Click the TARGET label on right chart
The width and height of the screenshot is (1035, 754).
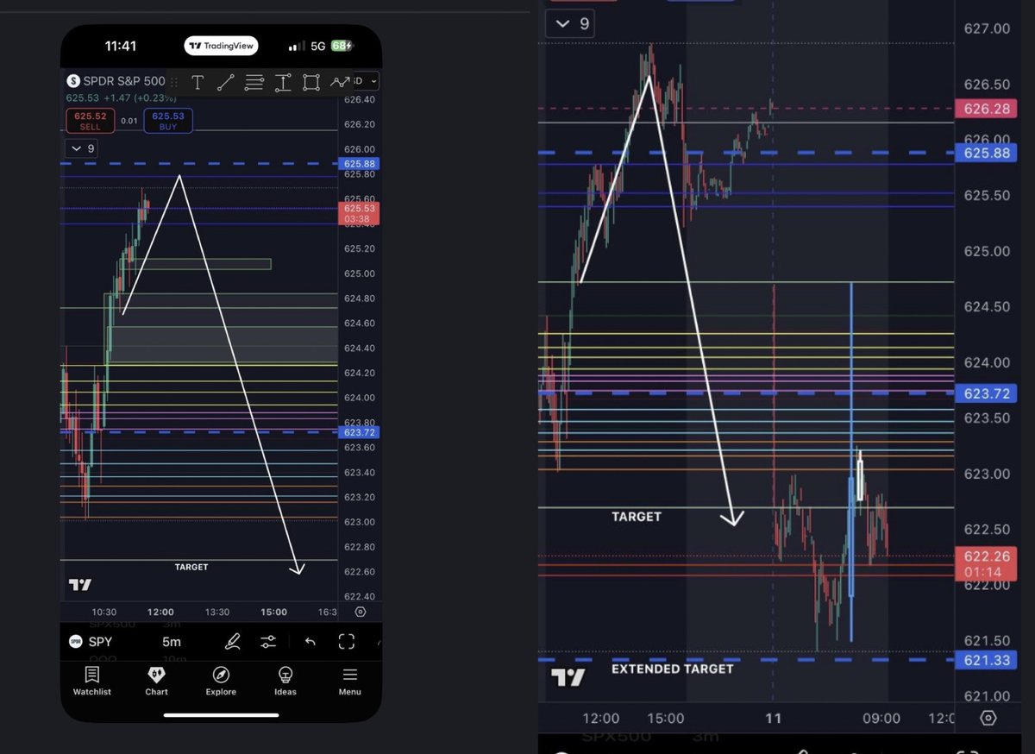click(x=637, y=517)
